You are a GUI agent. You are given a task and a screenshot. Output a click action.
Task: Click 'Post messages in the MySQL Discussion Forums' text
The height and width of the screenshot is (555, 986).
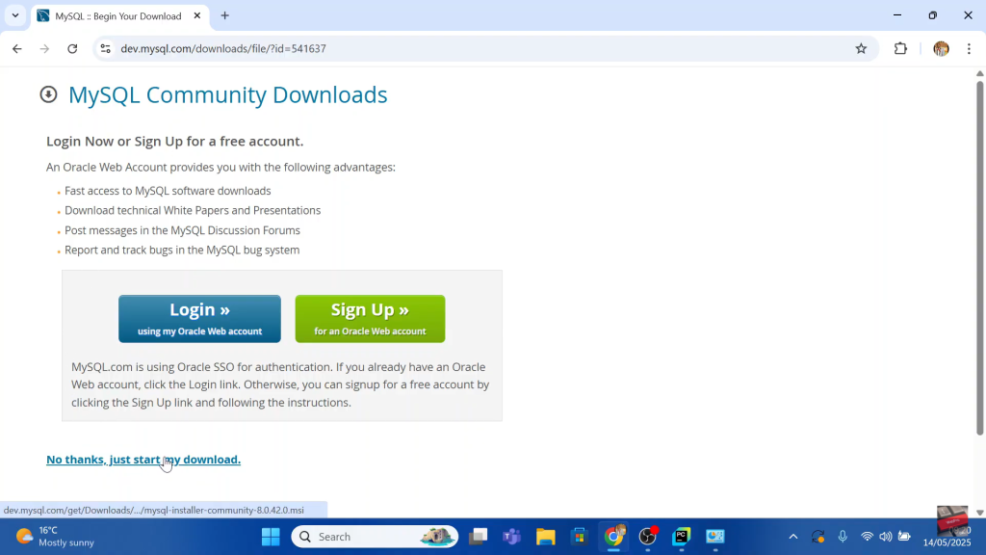[182, 230]
